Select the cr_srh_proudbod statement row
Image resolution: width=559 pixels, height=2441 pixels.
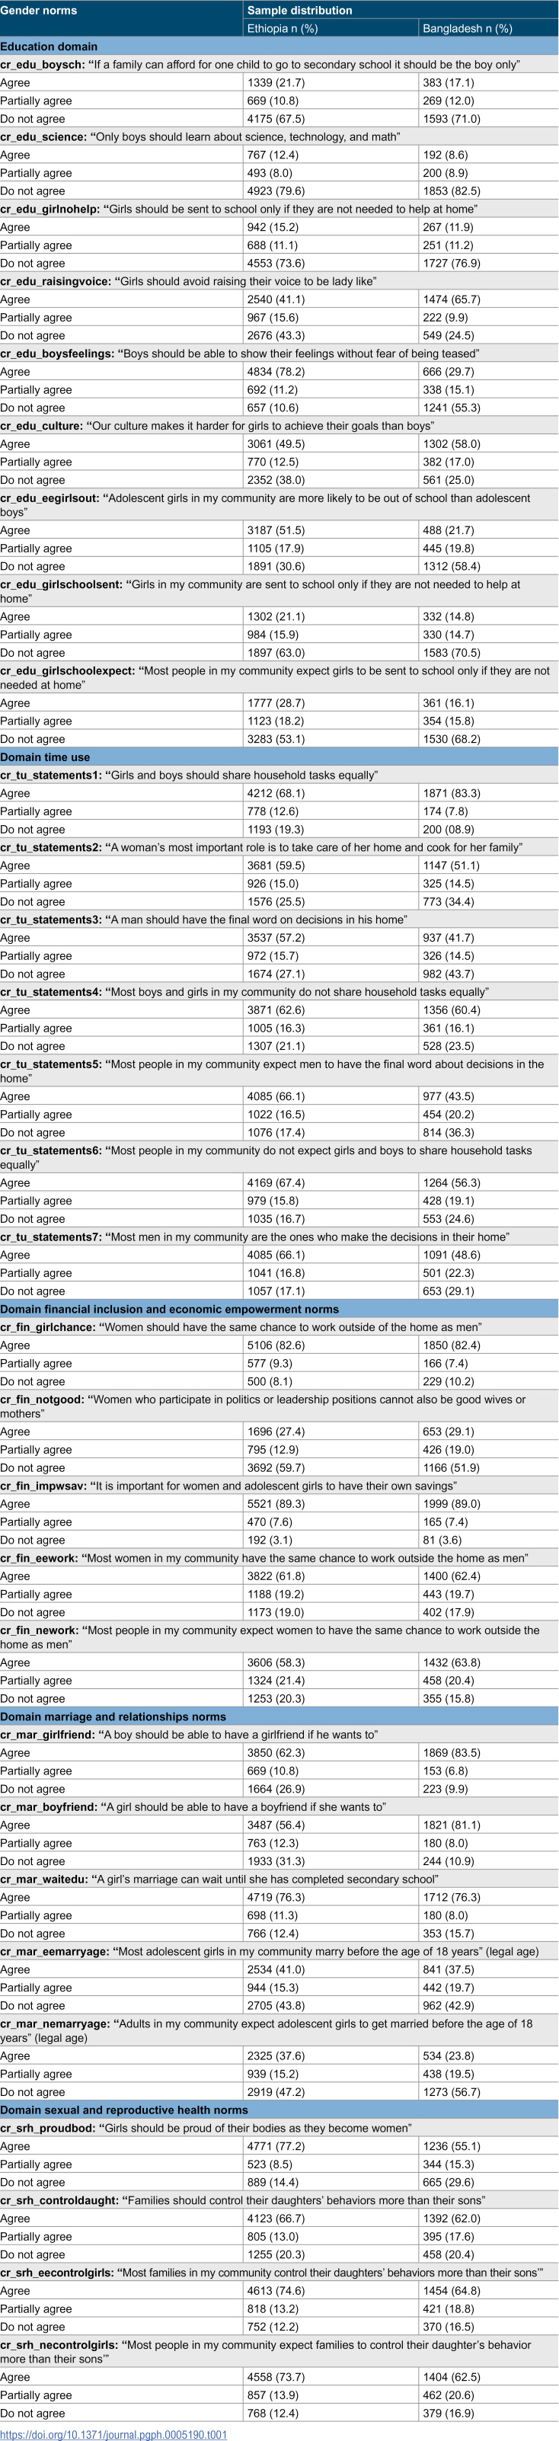pyautogui.click(x=279, y=2127)
